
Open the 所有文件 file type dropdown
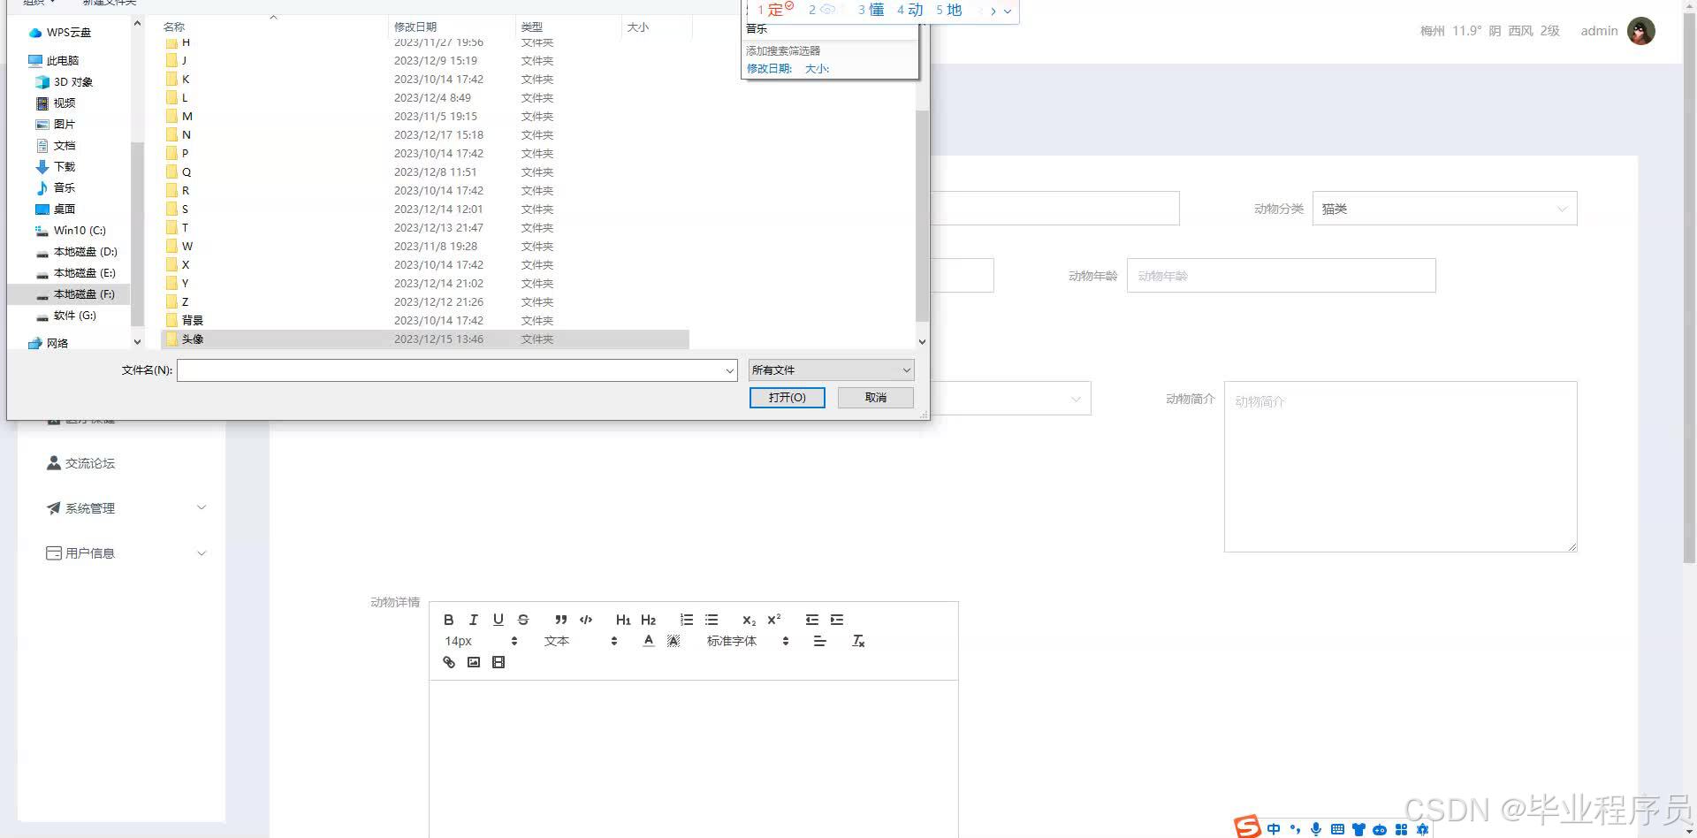(831, 370)
